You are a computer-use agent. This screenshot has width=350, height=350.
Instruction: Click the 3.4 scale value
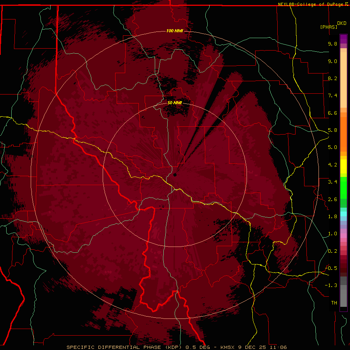tap(332, 182)
